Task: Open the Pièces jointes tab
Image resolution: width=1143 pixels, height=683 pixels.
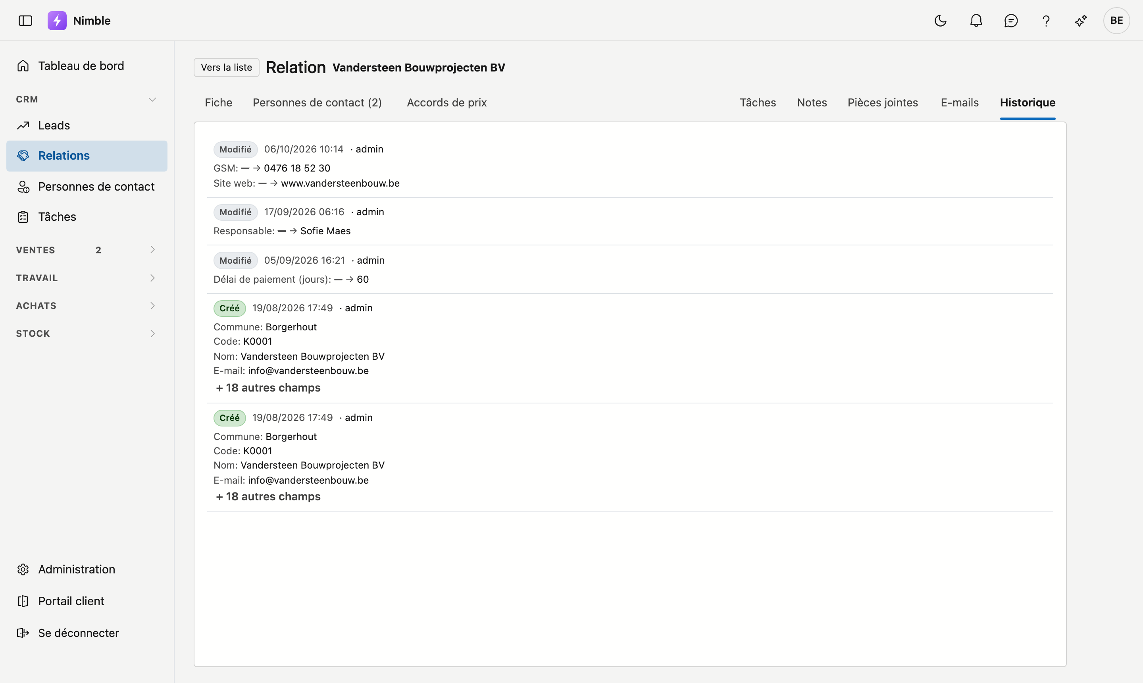Action: [x=883, y=102]
